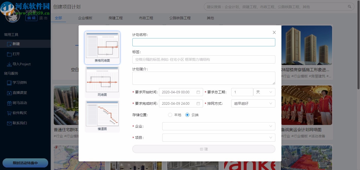Screen dimensions: 360x170
Task: Click the 限时活动特惠中 promotion button
Action: 25,163
